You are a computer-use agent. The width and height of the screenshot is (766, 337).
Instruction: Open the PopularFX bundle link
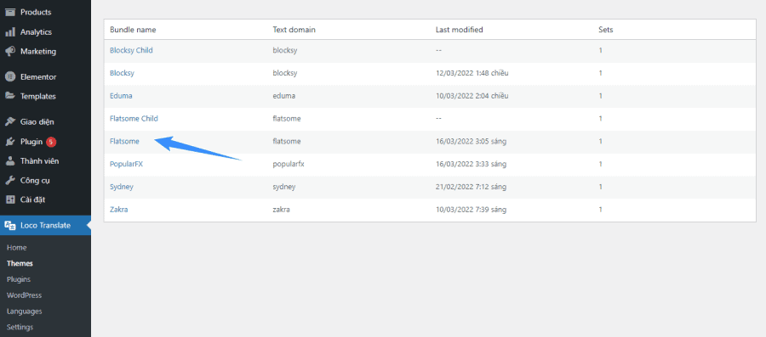127,164
